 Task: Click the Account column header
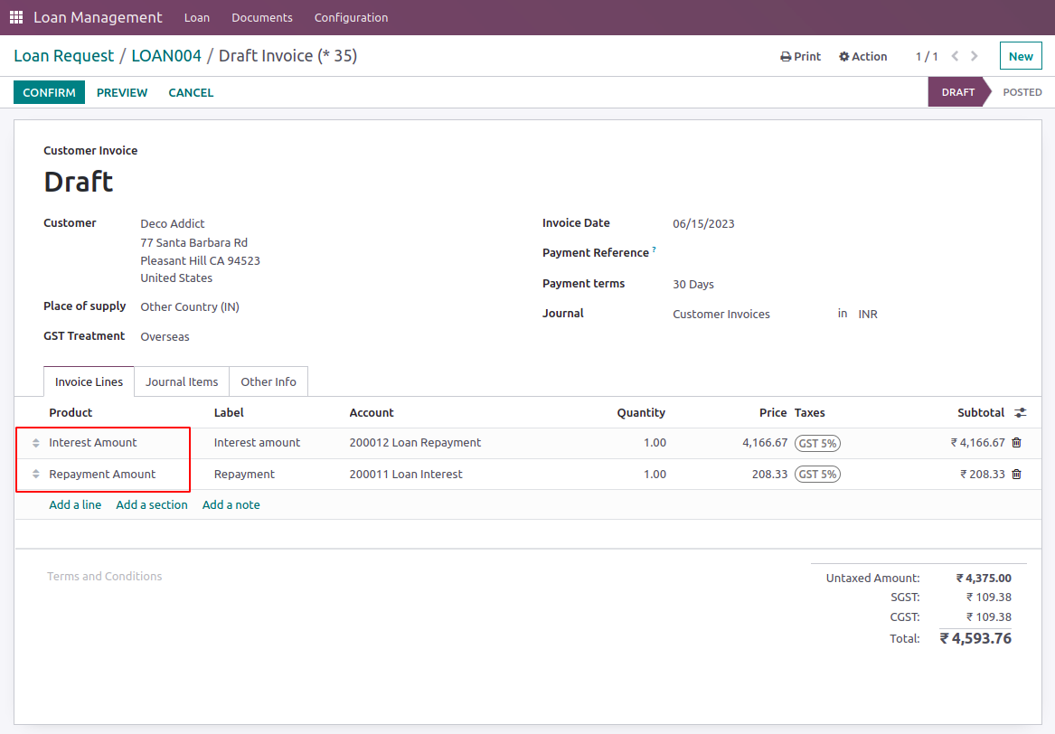(372, 412)
